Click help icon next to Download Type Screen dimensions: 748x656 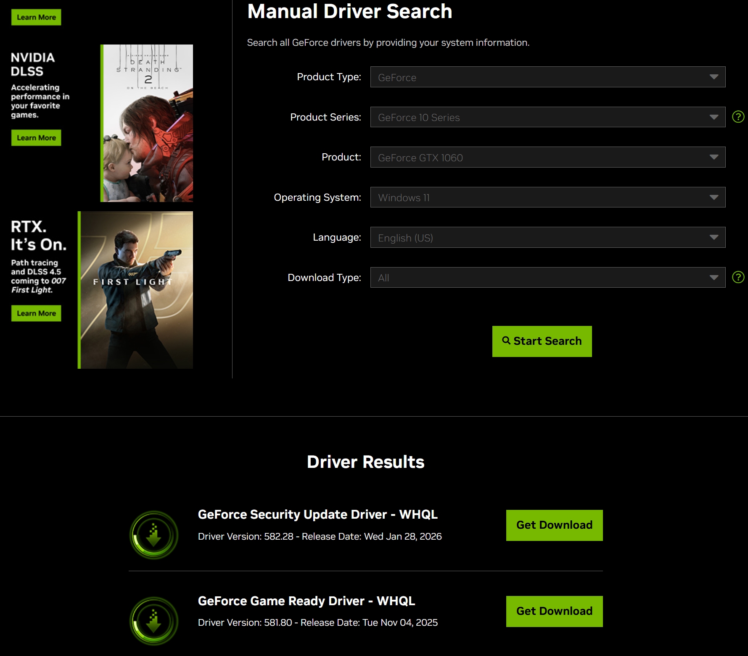pyautogui.click(x=738, y=277)
